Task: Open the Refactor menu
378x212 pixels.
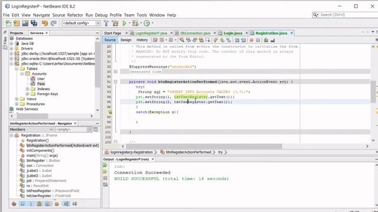Action: 75,15
